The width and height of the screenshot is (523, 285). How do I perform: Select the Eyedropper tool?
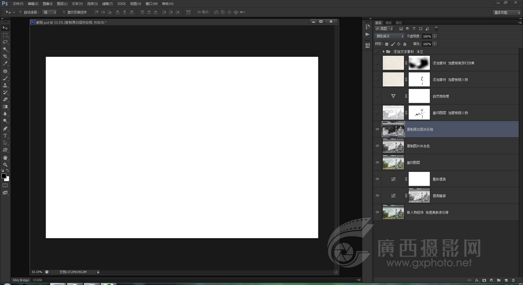(x=5, y=63)
